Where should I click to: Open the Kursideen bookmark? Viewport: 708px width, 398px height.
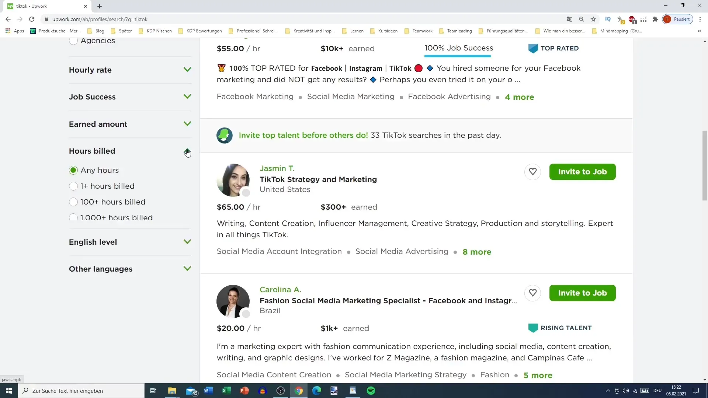tap(384, 31)
